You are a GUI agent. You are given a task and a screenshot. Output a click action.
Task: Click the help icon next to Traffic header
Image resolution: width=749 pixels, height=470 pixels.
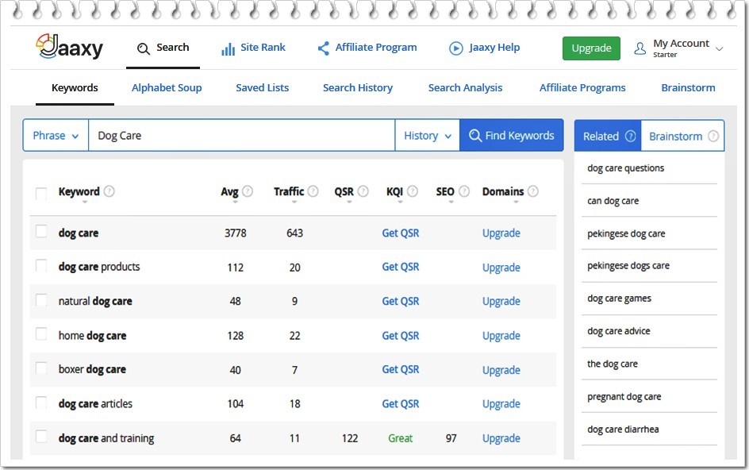(313, 191)
